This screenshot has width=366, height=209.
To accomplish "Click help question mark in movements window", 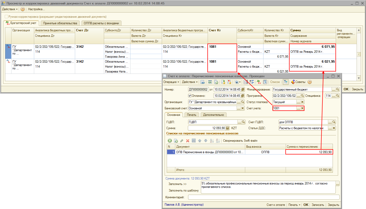I will (x=23, y=9).
